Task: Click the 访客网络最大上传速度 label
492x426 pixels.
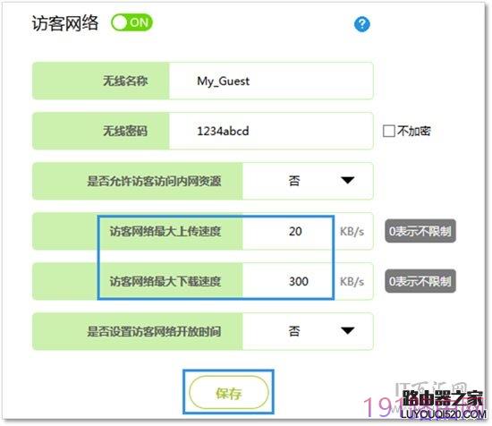Action: [165, 232]
